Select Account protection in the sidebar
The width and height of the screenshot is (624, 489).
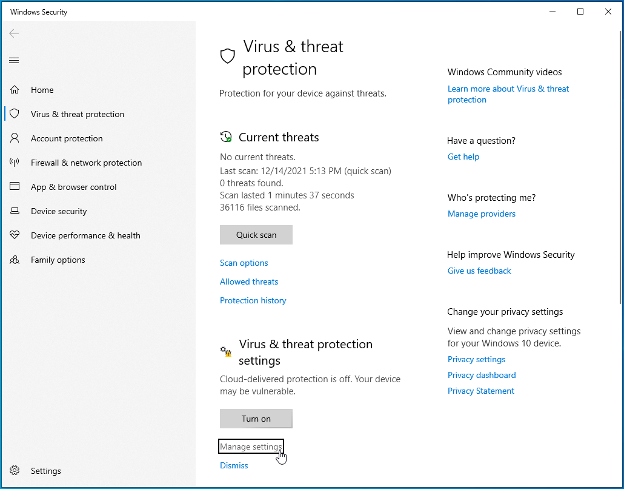tap(66, 138)
